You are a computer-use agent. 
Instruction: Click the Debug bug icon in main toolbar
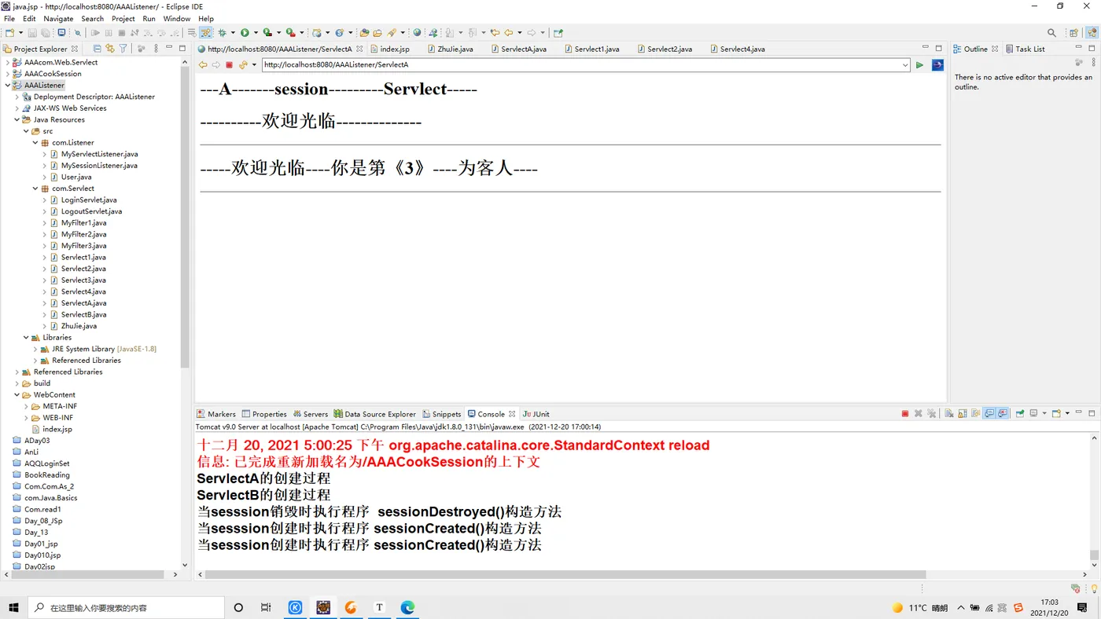tap(222, 33)
